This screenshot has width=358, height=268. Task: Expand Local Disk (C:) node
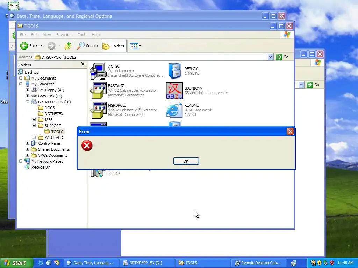coord(27,96)
